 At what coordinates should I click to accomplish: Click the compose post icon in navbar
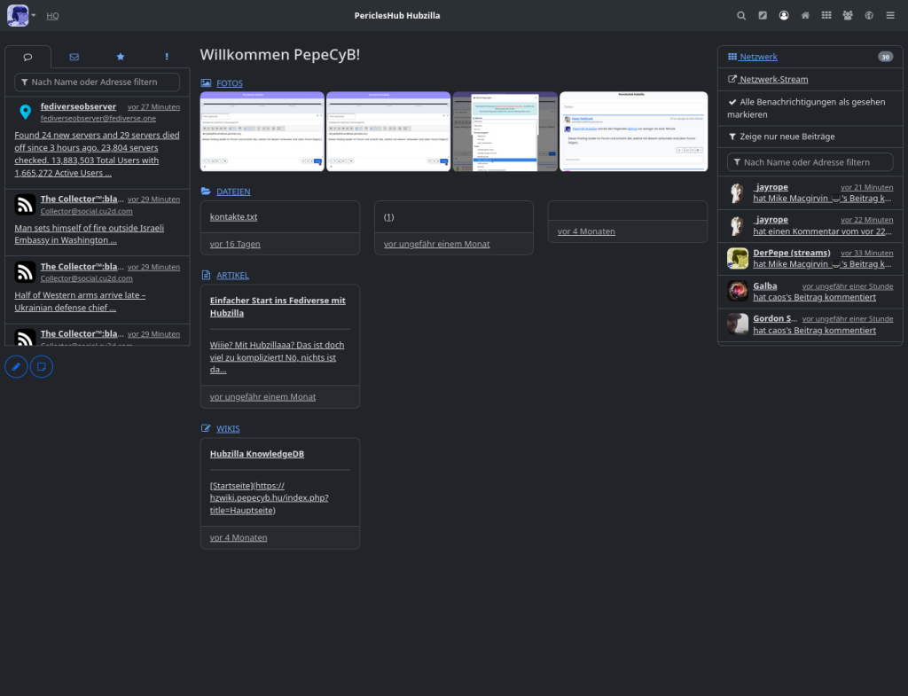763,16
